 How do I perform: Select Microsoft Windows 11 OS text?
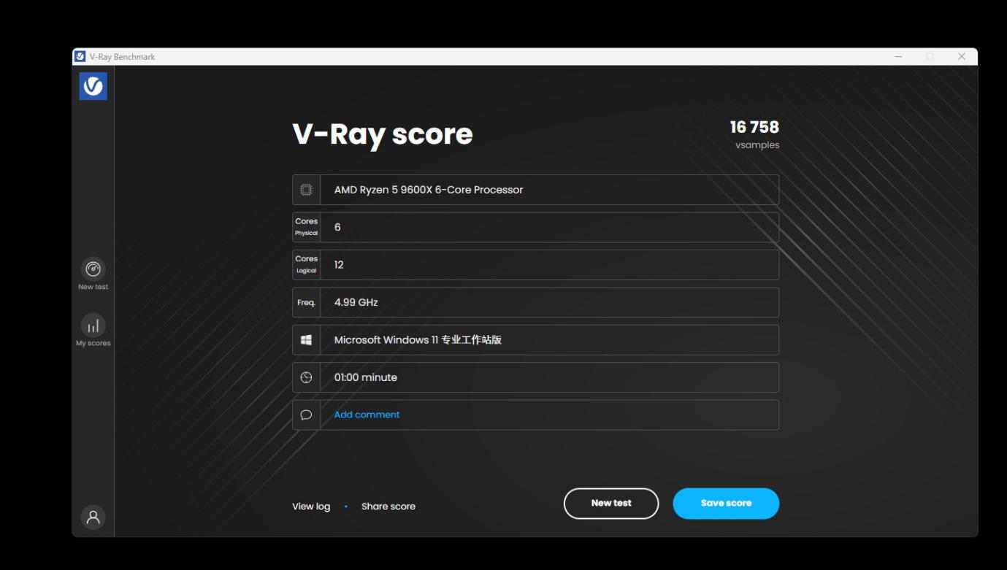[x=418, y=340]
